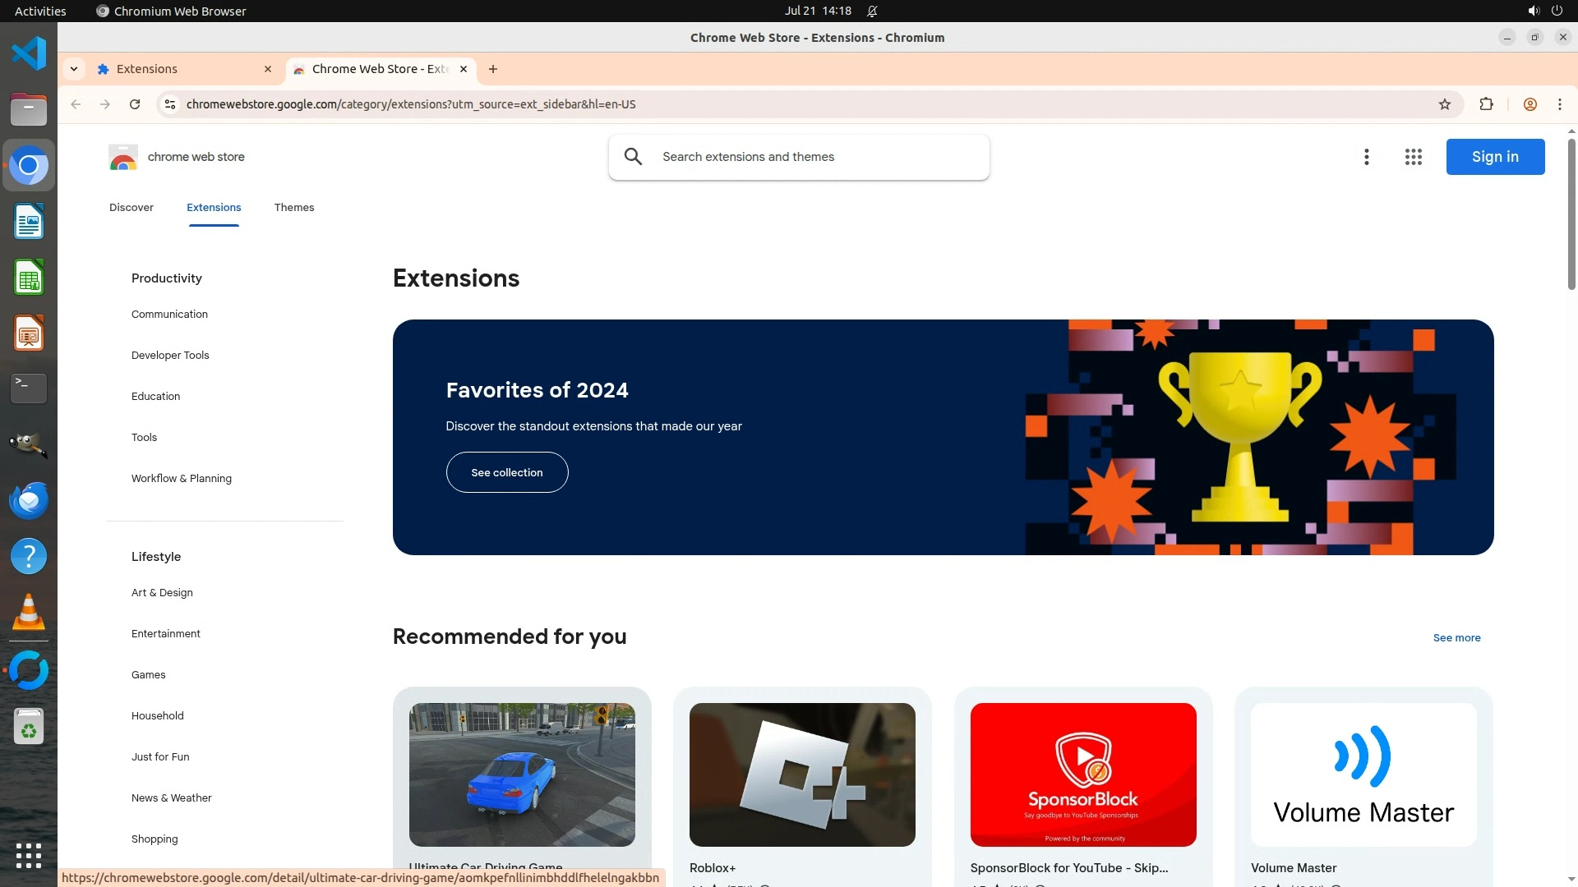The width and height of the screenshot is (1578, 887).
Task: Select Developer Tools category
Action: coord(170,356)
